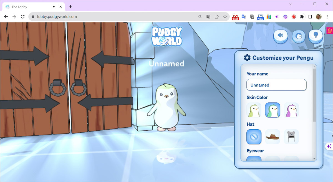Open the Chrome profile avatar
The height and width of the screenshot is (182, 333).
[x=319, y=17]
